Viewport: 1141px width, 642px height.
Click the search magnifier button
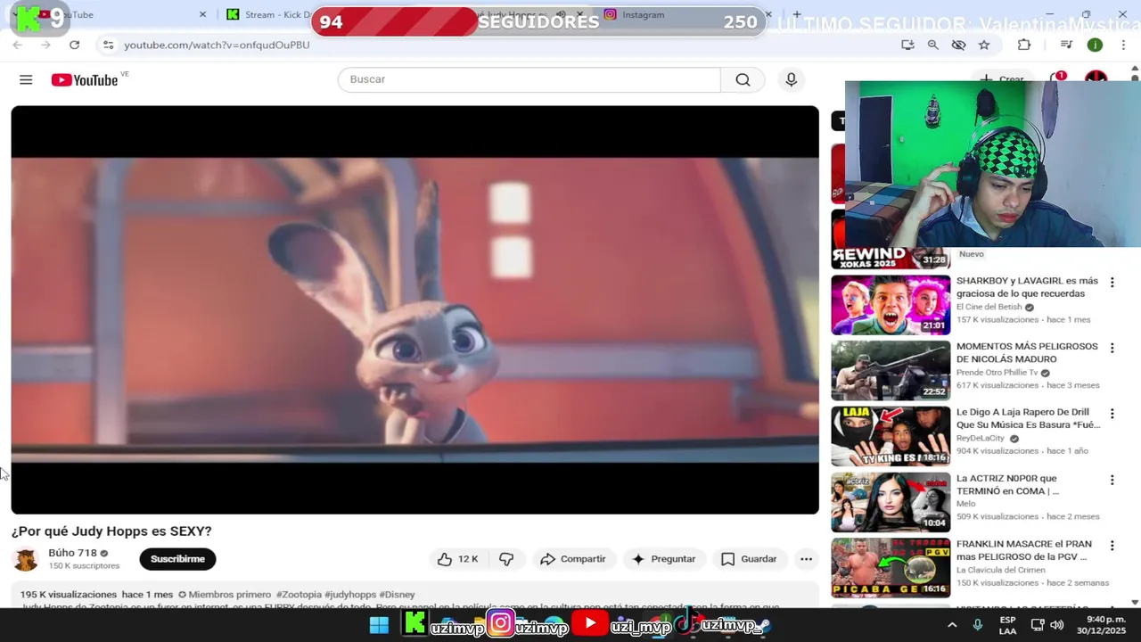(743, 79)
